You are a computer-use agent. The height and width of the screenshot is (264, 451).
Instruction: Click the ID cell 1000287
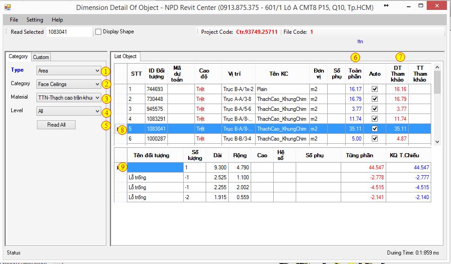[156, 139]
